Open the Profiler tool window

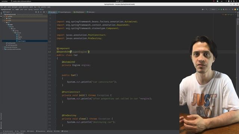click(57, 131)
